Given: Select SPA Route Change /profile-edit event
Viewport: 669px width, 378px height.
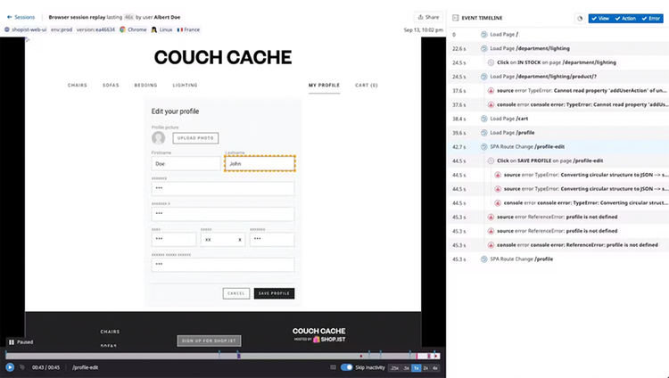Looking at the screenshot, I should pyautogui.click(x=557, y=147).
